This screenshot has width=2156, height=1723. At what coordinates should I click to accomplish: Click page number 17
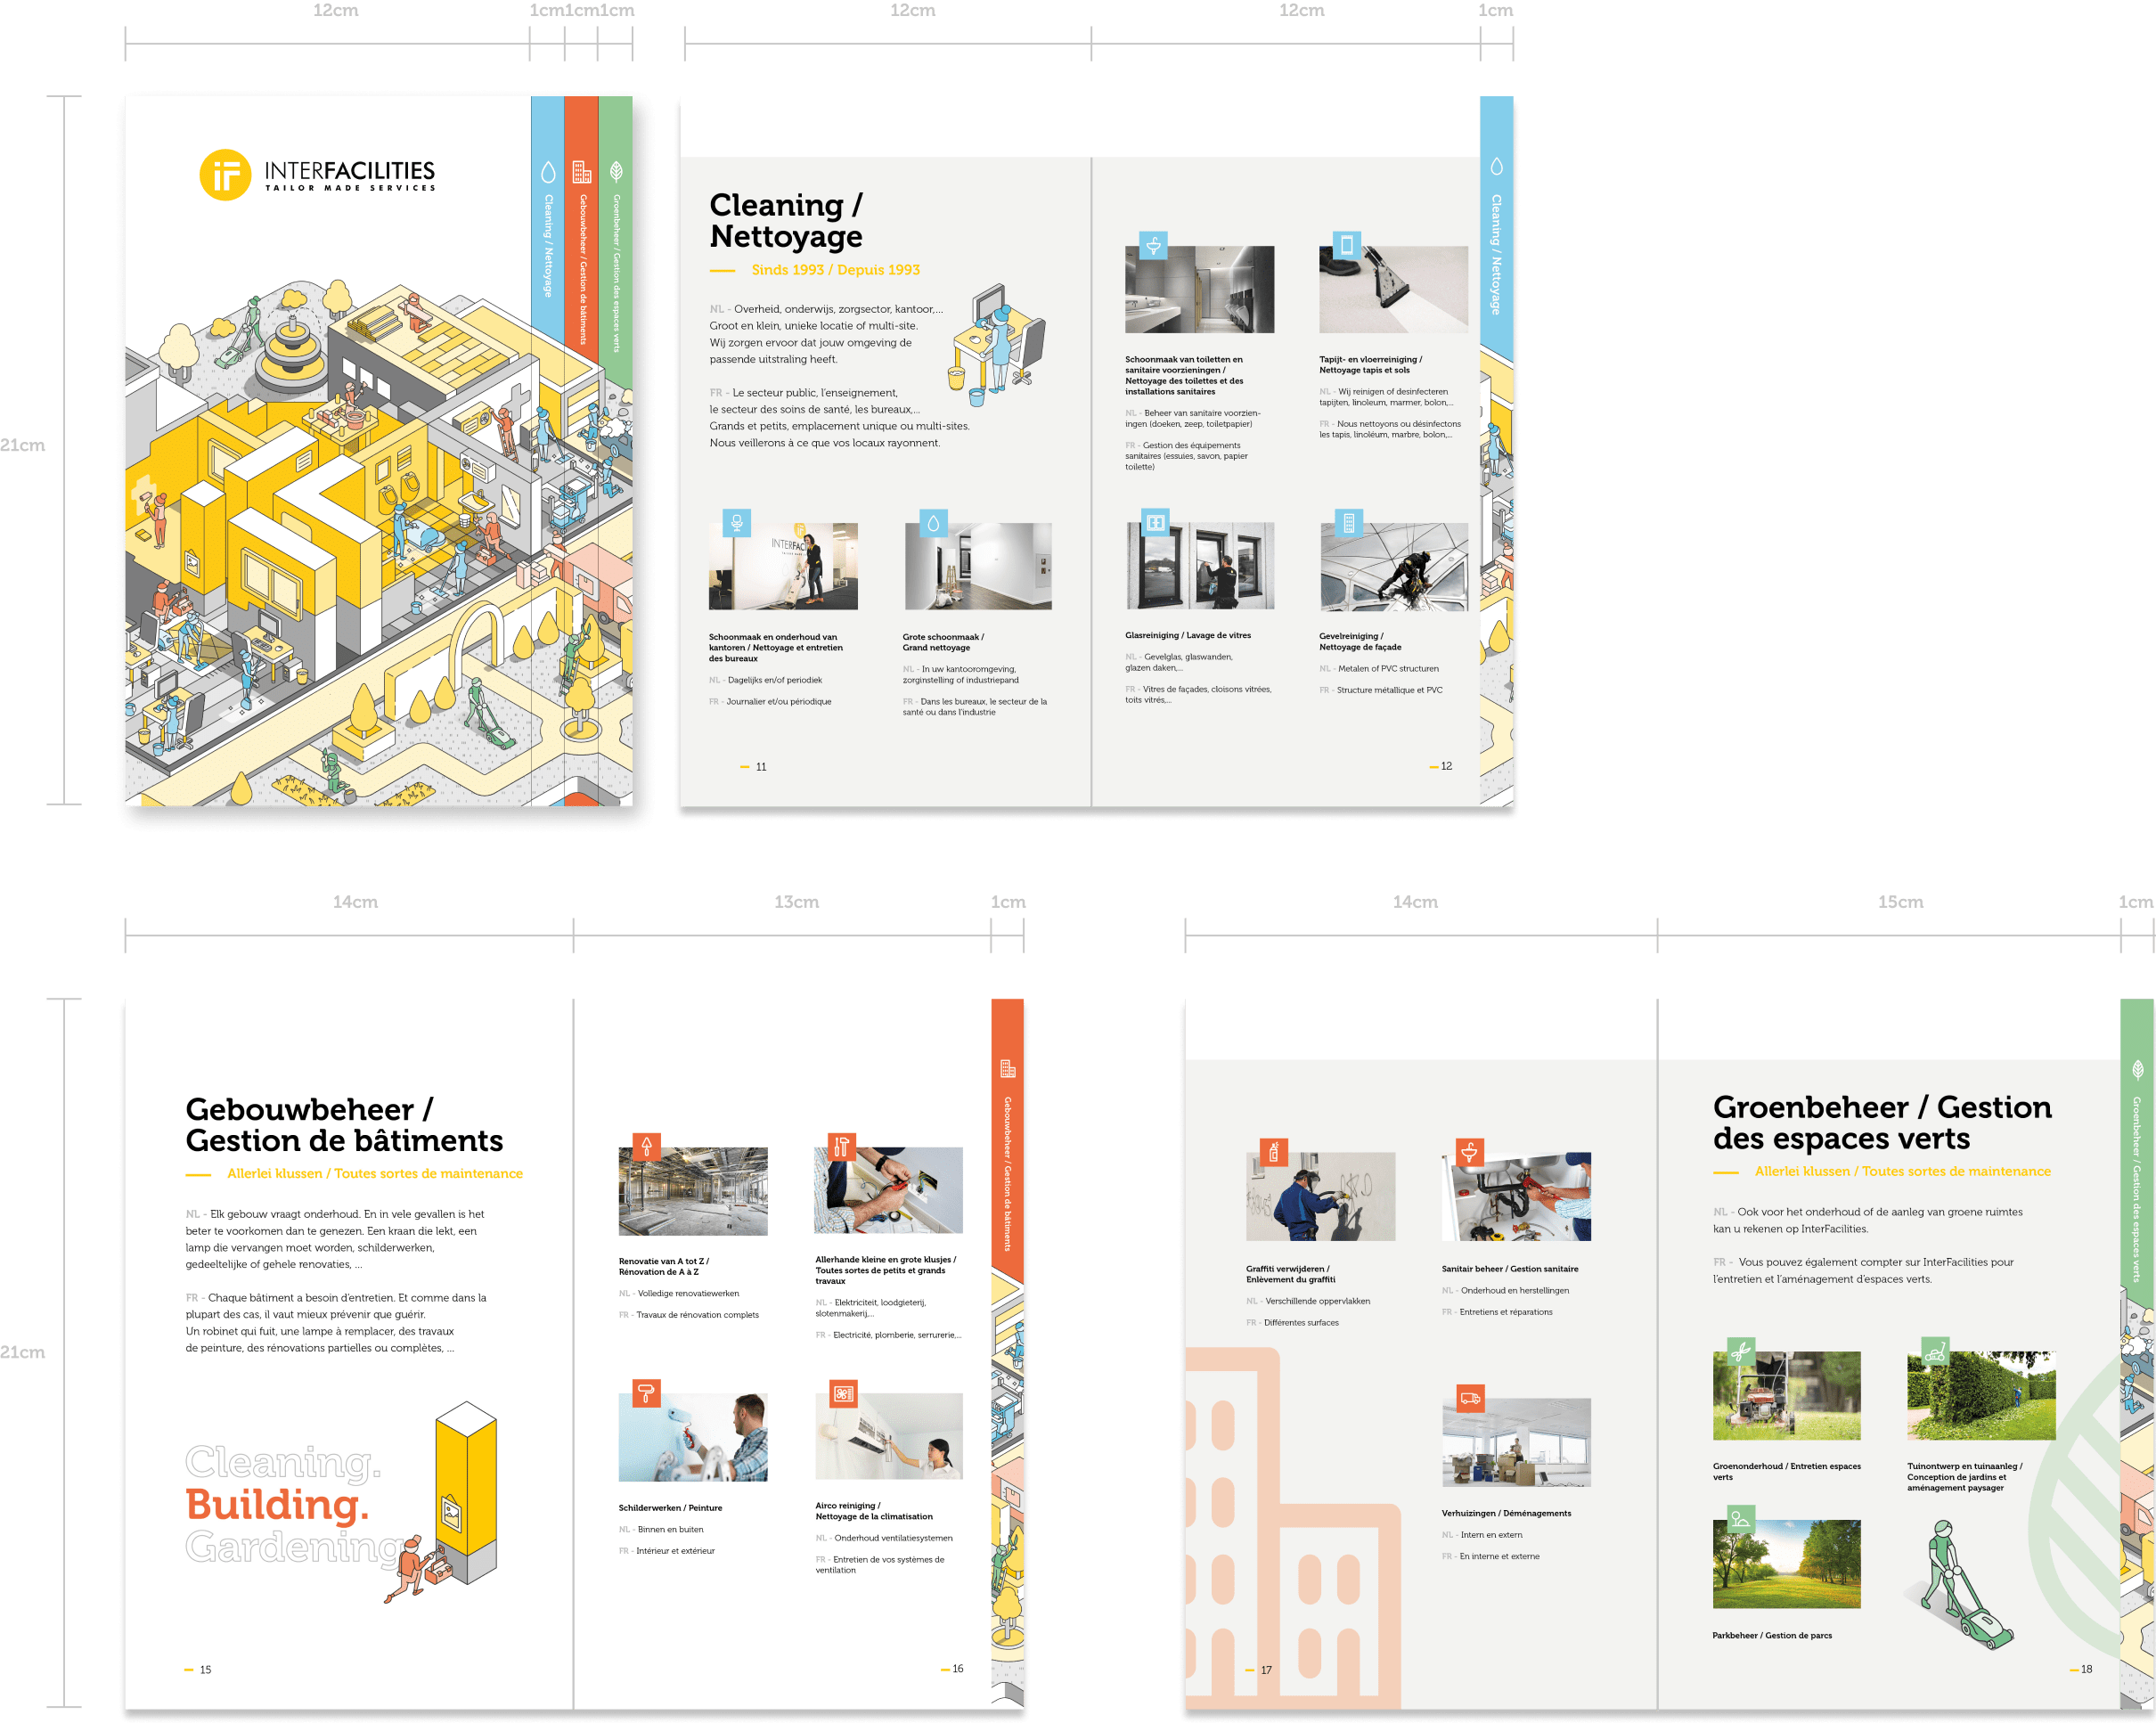pyautogui.click(x=1266, y=1670)
